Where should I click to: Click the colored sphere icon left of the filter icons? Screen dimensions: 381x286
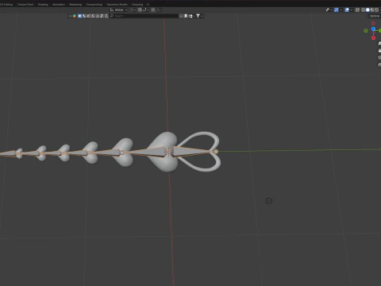click(x=75, y=16)
